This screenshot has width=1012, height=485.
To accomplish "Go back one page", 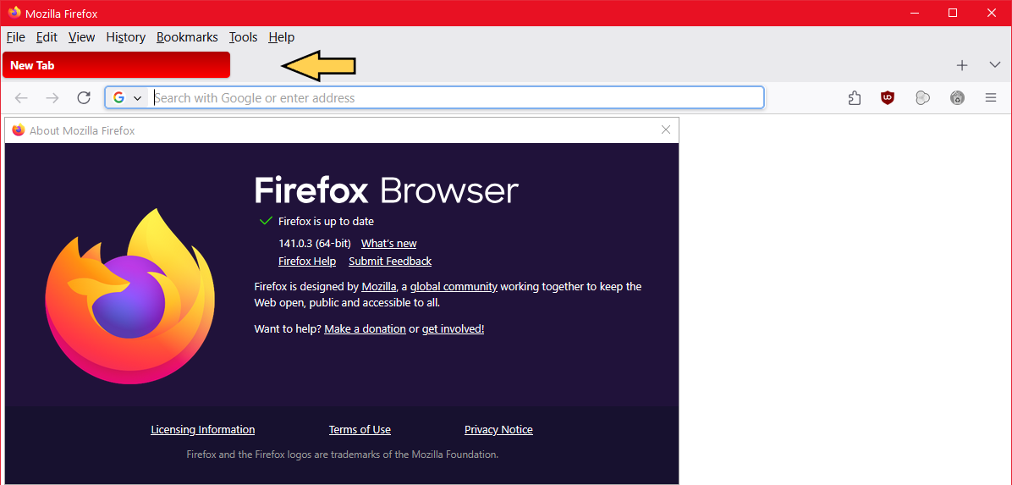I will click(21, 98).
